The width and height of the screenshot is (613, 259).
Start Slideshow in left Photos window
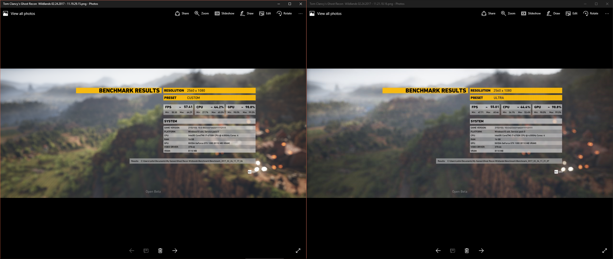[x=224, y=13]
